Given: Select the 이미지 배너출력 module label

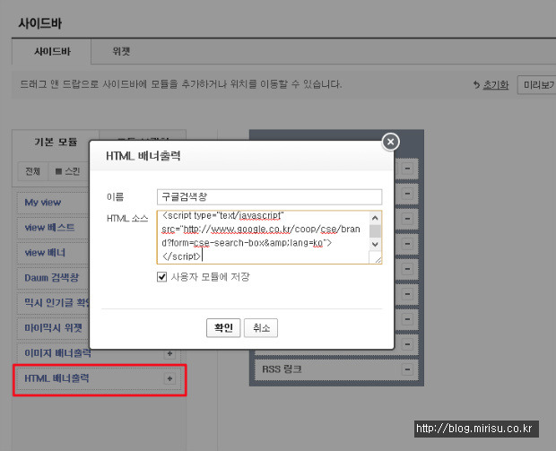Looking at the screenshot, I should (x=56, y=353).
